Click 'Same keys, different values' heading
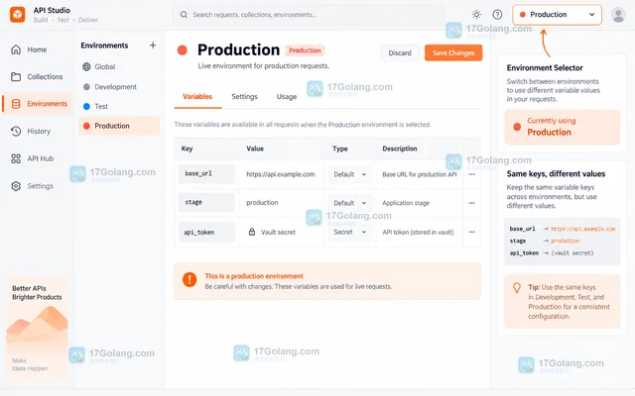Screen dimensions: 635x396 coord(556,174)
